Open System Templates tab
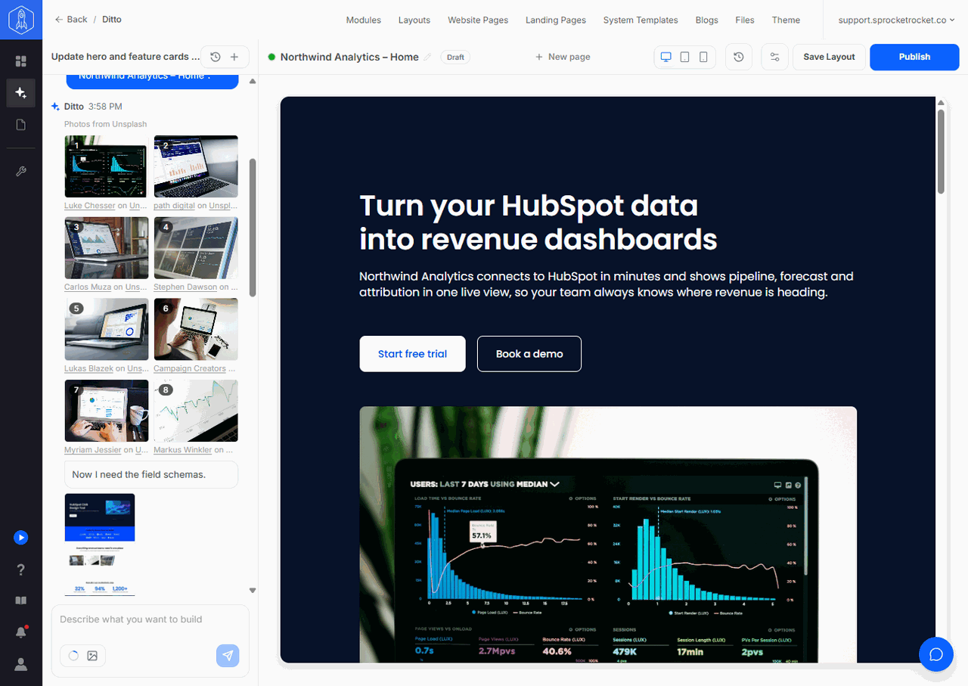The width and height of the screenshot is (968, 686). pyautogui.click(x=641, y=20)
